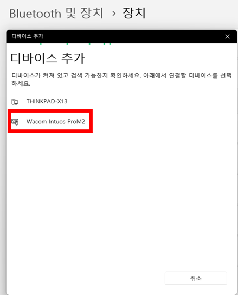
Task: Click the THINKPAD-X13 computer icon
Action: [15, 102]
